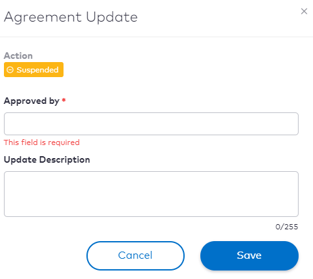Confirm changes with the blue Save button
313x279 pixels.
click(249, 255)
